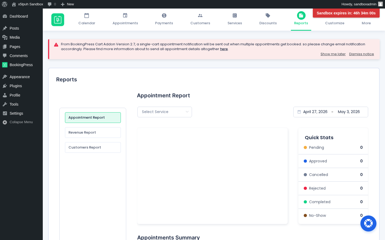Viewport: 385px width, 240px height.
Task: Click Comments icon in sidebar
Action: (x=5, y=56)
